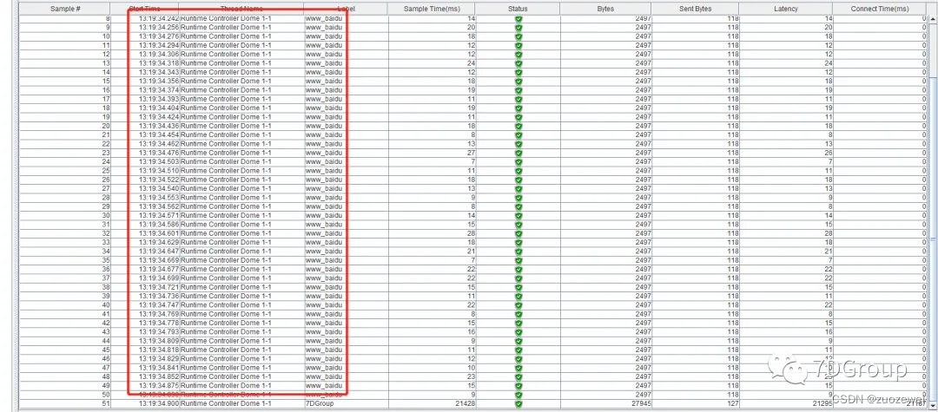
Task: Select the status icon for sample 44
Action: pos(518,341)
